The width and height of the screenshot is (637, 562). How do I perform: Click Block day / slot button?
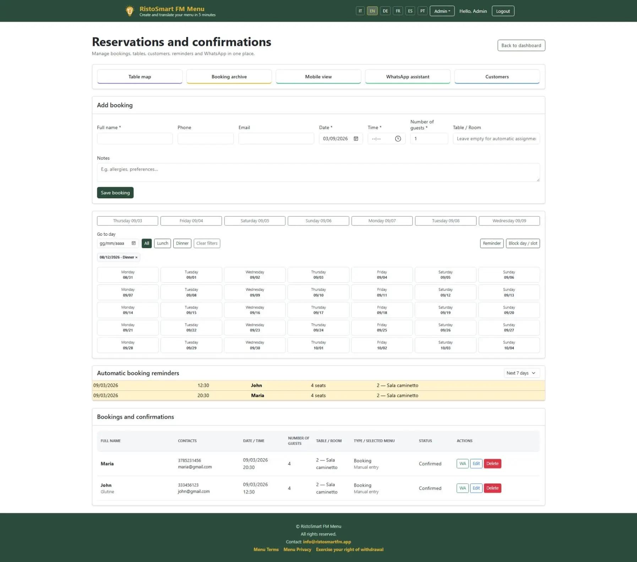click(523, 243)
